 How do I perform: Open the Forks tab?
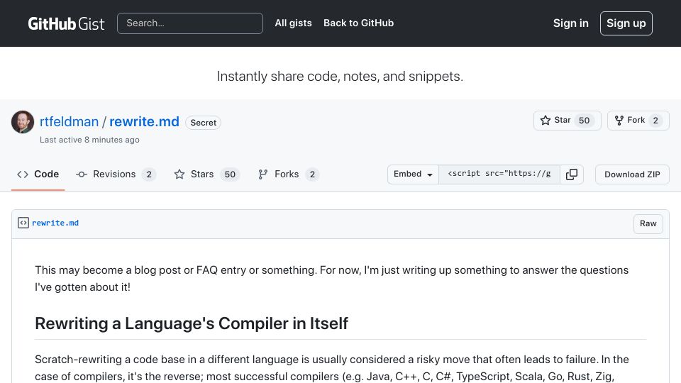click(289, 174)
